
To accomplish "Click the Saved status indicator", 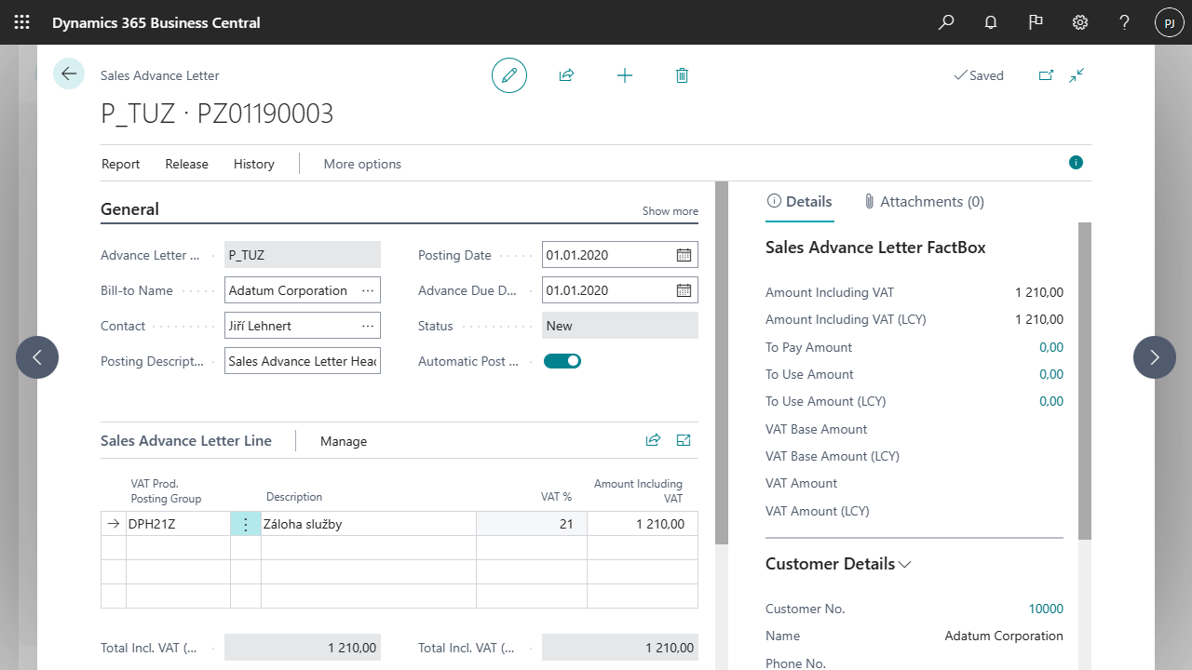I will 979,75.
